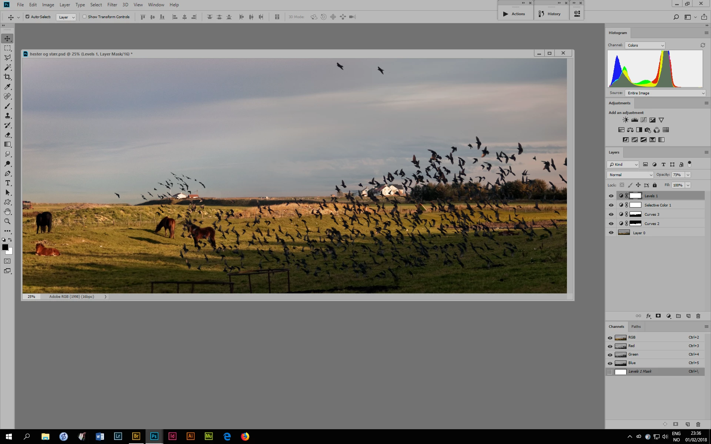Open the Filter menu
This screenshot has height=444, width=711.
point(112,5)
